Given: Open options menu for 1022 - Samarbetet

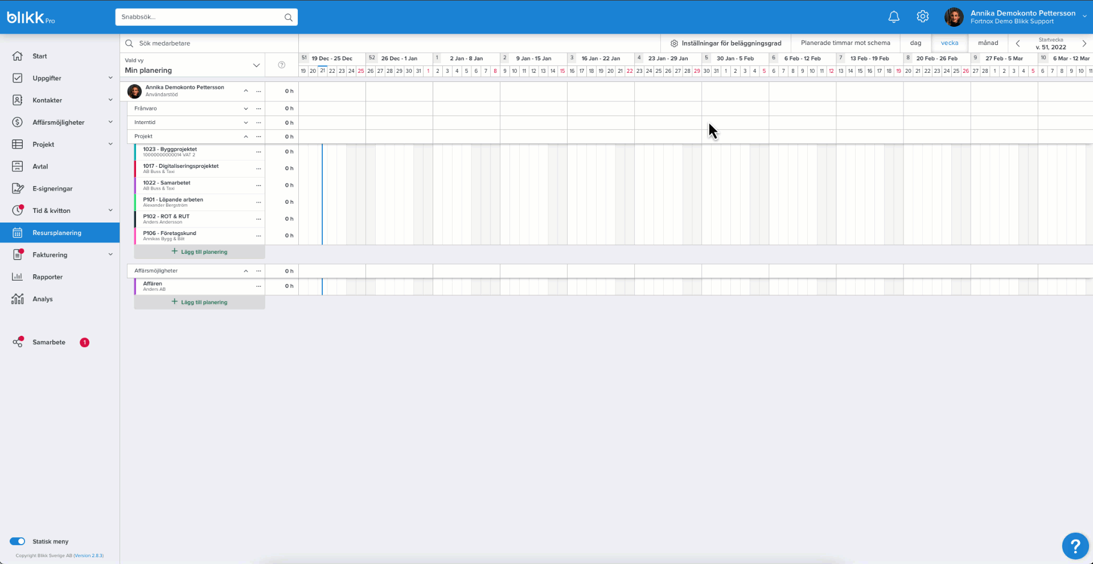Looking at the screenshot, I should (x=258, y=186).
